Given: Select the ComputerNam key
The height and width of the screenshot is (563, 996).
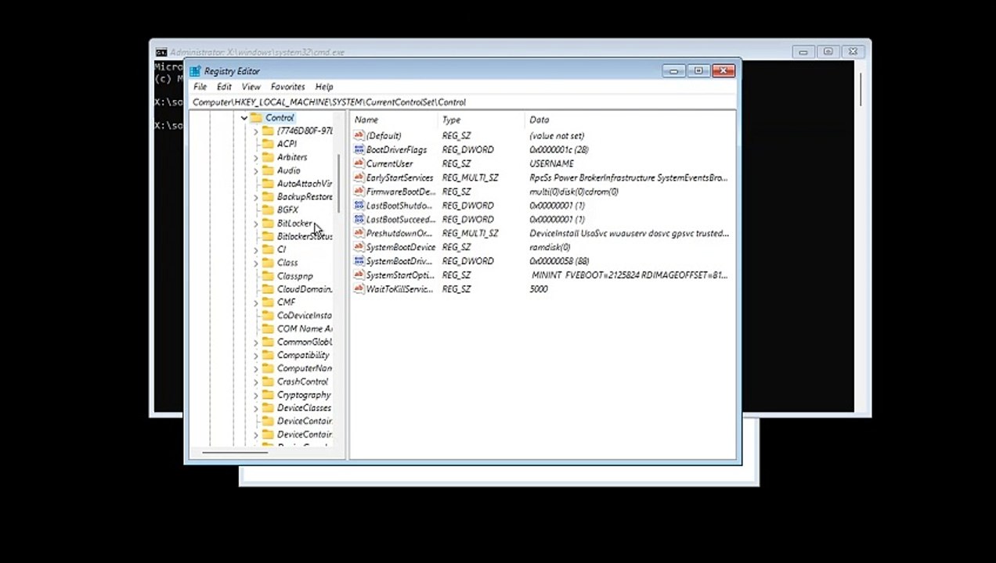Looking at the screenshot, I should click(x=305, y=368).
